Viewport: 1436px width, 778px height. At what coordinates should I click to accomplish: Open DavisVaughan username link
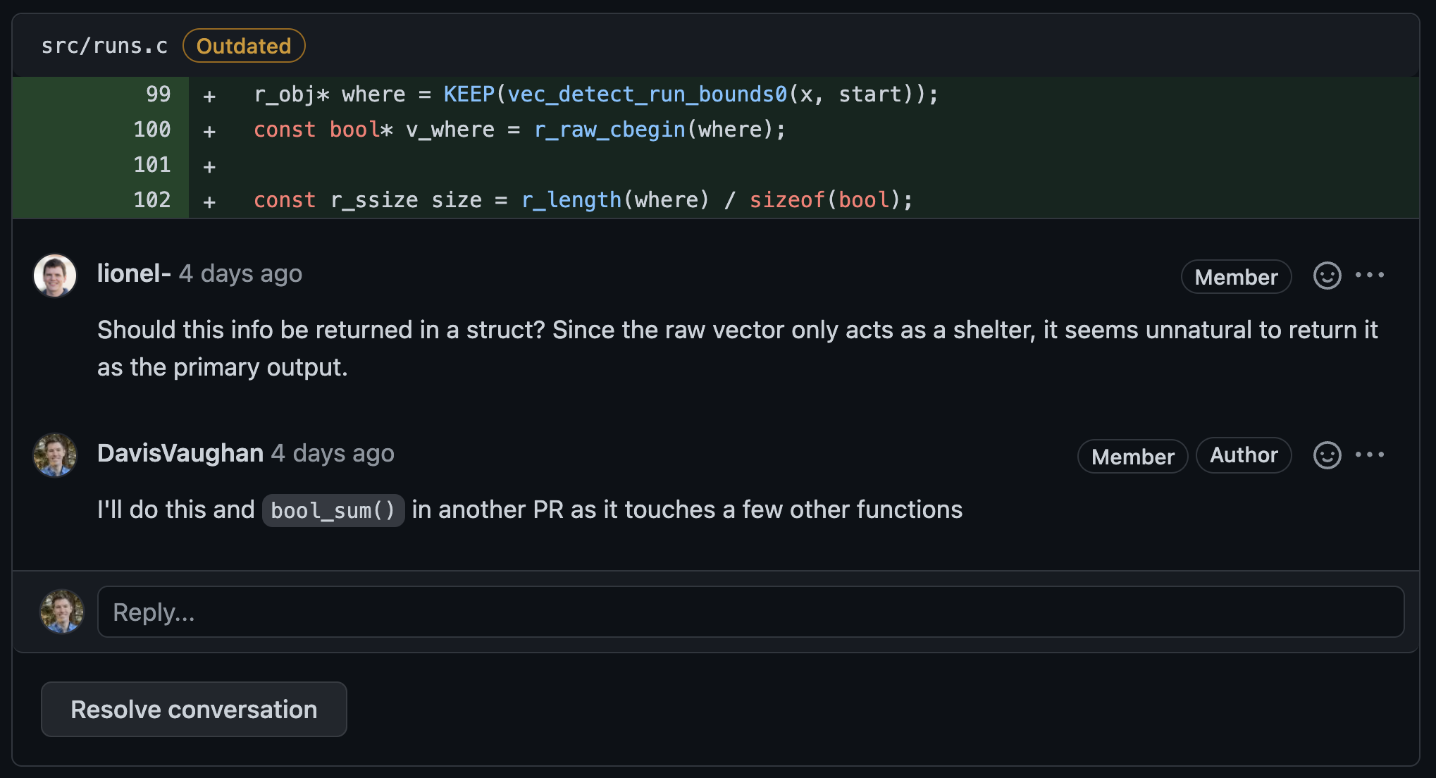point(180,453)
